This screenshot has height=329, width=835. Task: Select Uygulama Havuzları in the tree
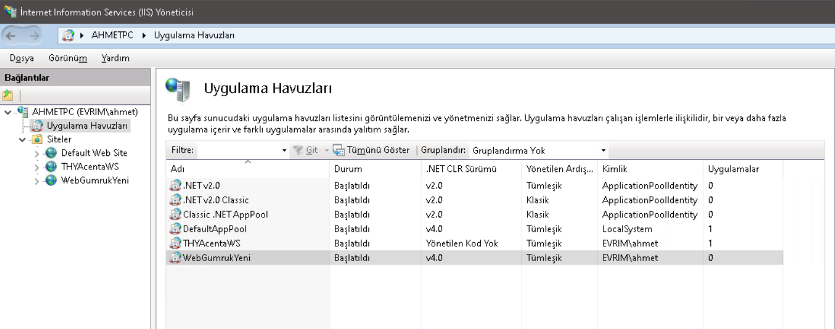[87, 125]
